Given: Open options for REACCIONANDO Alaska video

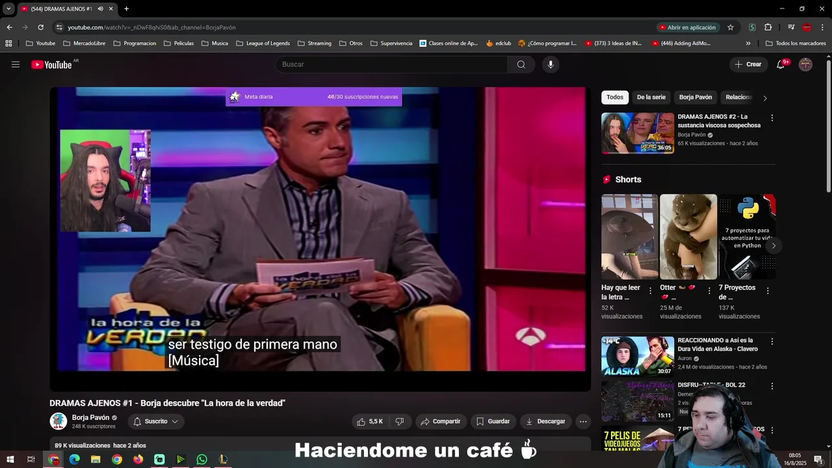Looking at the screenshot, I should [x=772, y=341].
